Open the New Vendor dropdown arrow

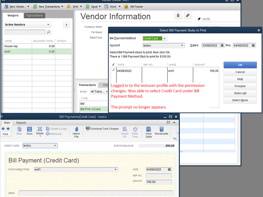[28, 7]
